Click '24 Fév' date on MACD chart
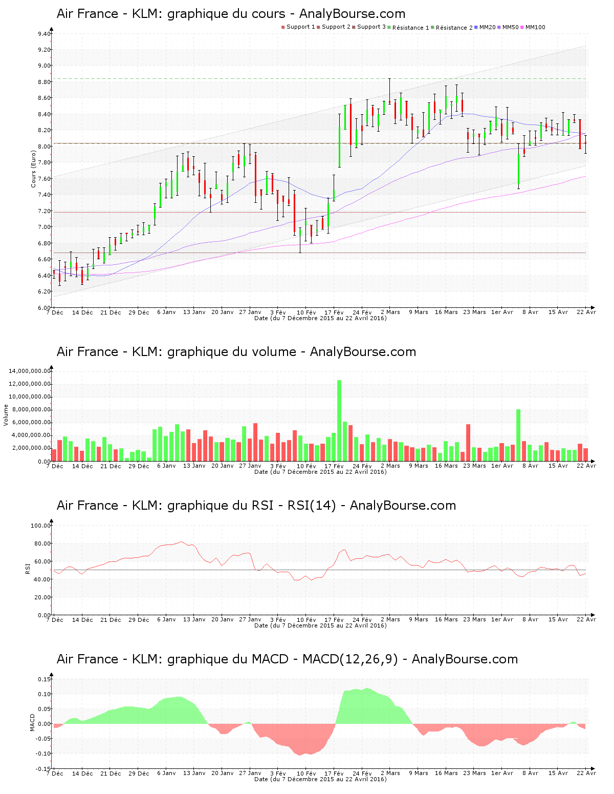The width and height of the screenshot is (614, 794). 362,774
